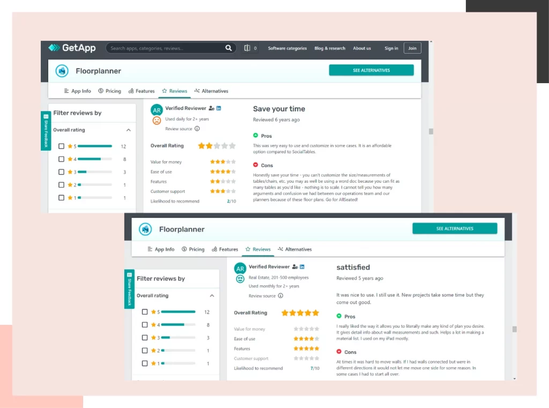This screenshot has height=408, width=549.
Task: Click Floorplanner logo in upper window
Action: [x=62, y=71]
